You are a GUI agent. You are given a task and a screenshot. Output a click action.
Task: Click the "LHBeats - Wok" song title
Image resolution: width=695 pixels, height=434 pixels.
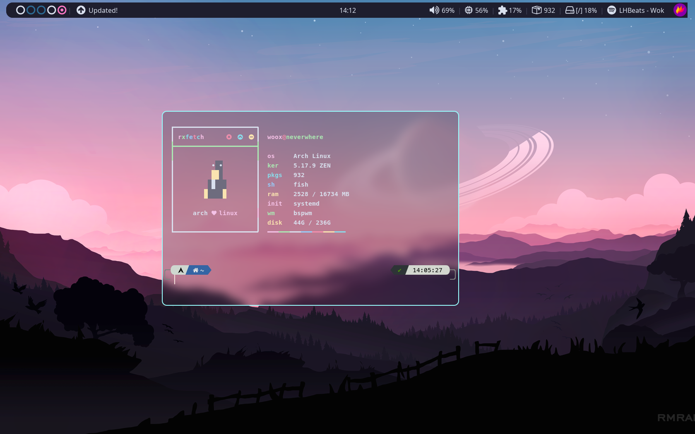coord(642,10)
